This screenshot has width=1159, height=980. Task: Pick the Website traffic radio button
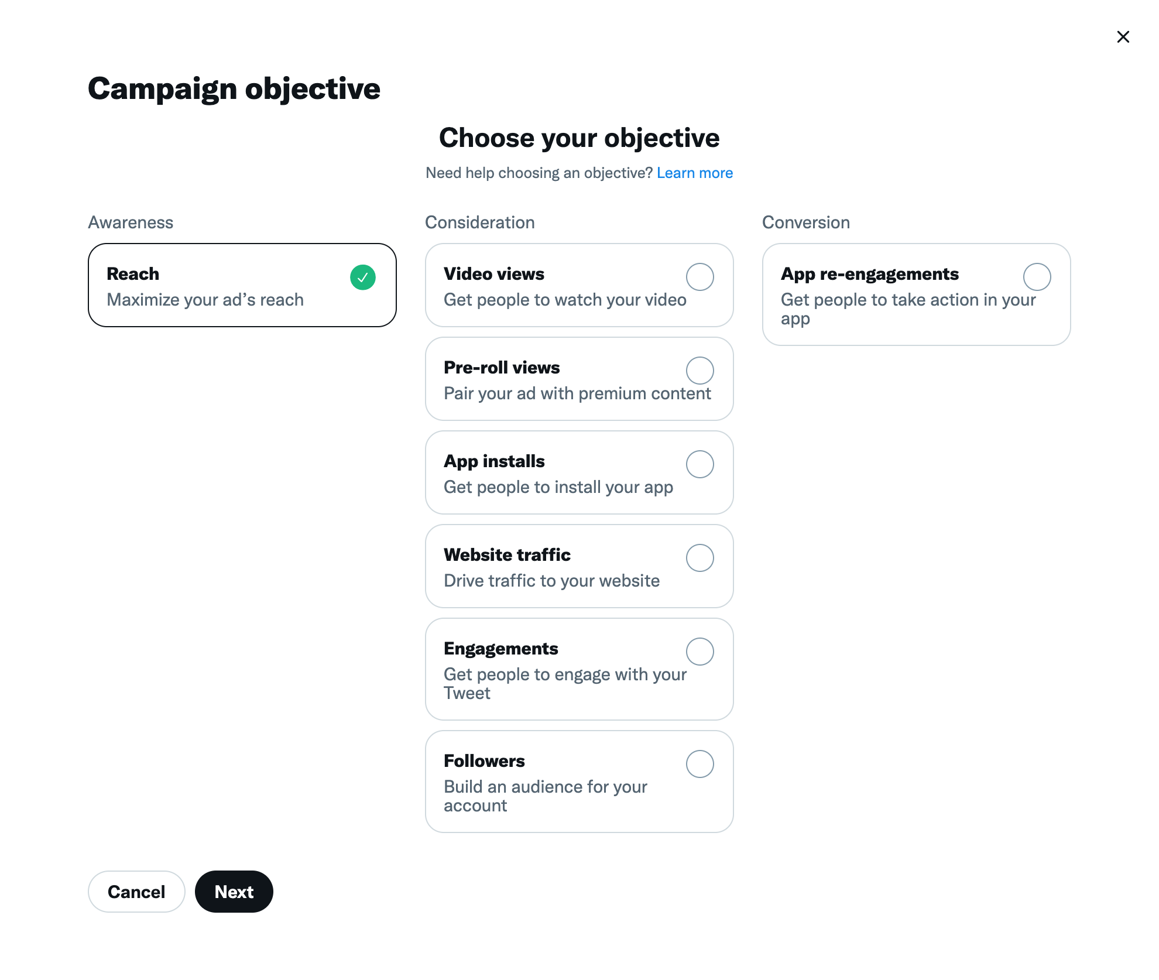point(699,558)
